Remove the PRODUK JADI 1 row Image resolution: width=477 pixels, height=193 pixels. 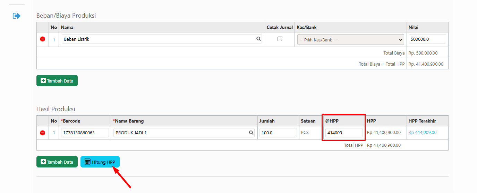click(x=43, y=133)
